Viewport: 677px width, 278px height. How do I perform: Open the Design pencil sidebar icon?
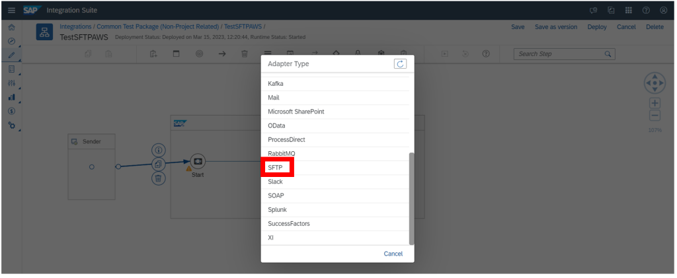point(12,55)
